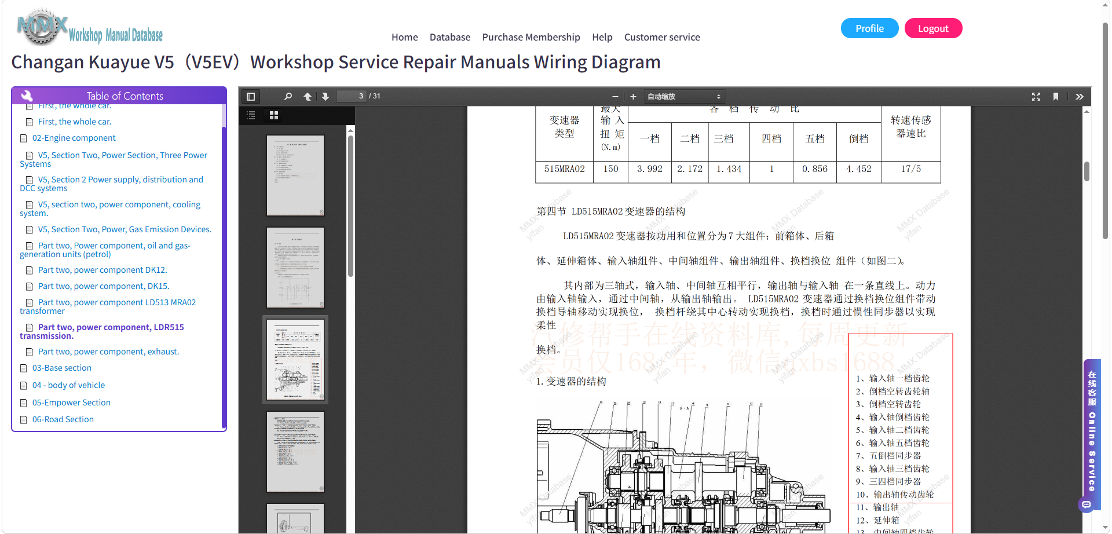Image resolution: width=1112 pixels, height=534 pixels.
Task: Toggle the PDF sidebar panel
Action: pyautogui.click(x=251, y=97)
